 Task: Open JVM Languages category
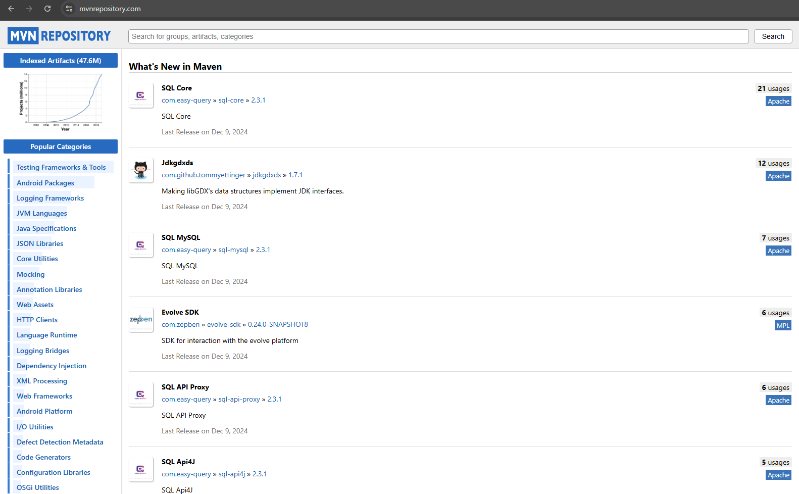(42, 213)
